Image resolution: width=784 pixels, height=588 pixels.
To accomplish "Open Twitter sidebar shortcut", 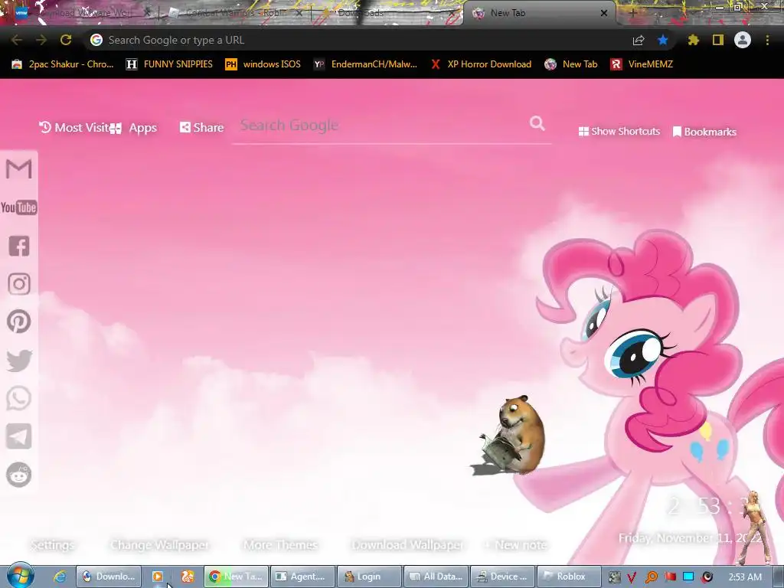I will (19, 361).
